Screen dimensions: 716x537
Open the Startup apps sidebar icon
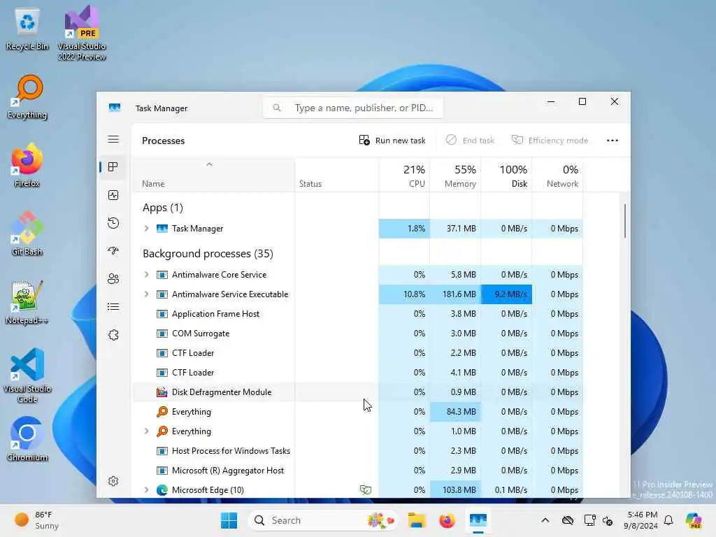pos(113,251)
